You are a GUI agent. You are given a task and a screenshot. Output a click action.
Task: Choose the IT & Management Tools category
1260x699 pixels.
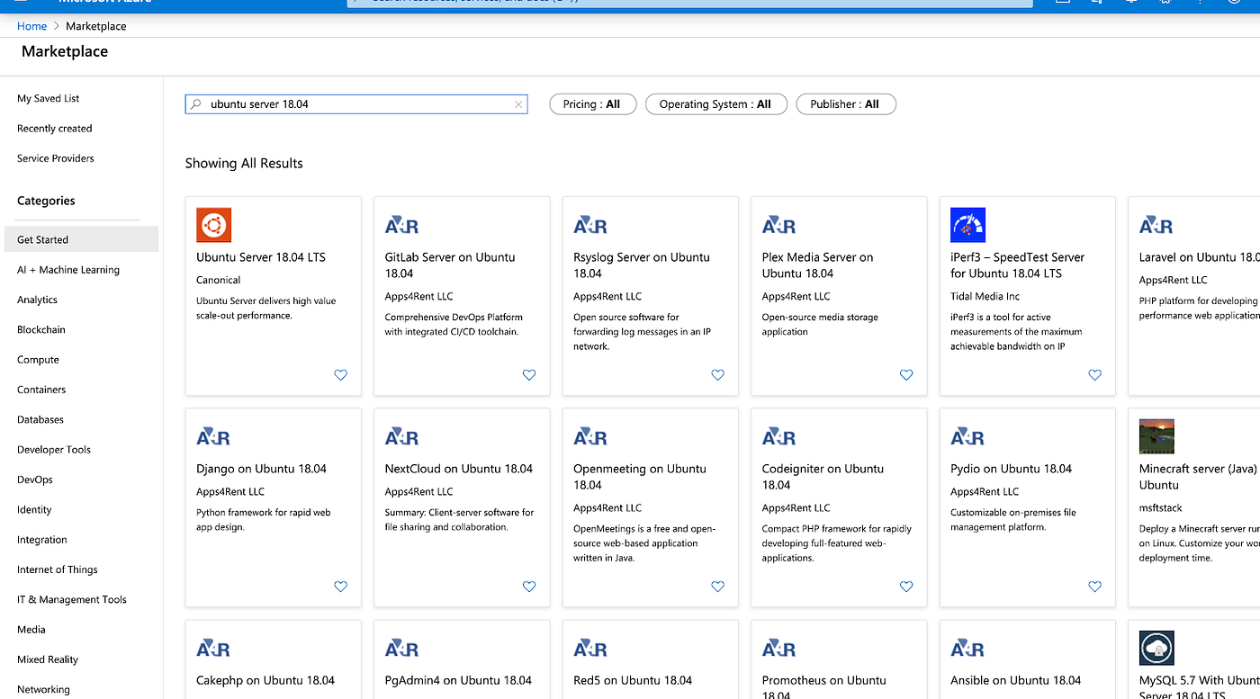point(72,600)
